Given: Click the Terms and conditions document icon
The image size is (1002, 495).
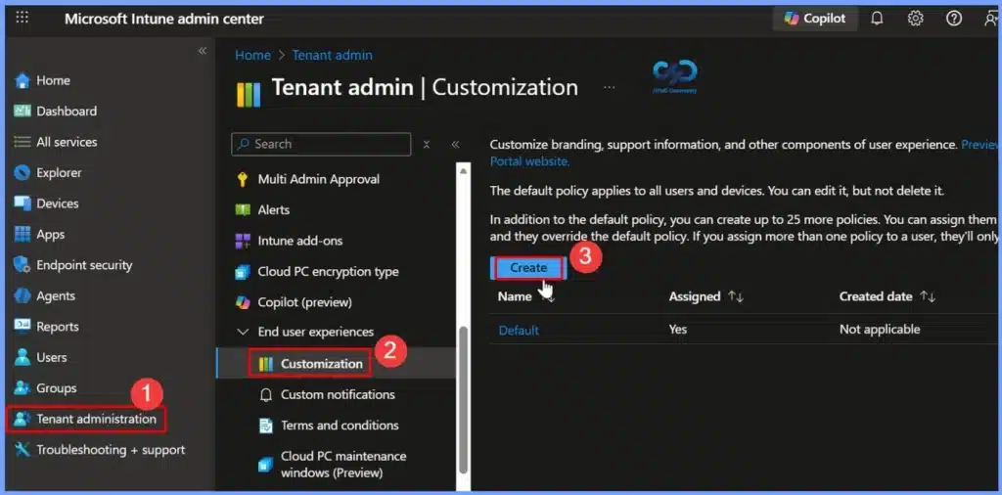Looking at the screenshot, I should click(266, 426).
